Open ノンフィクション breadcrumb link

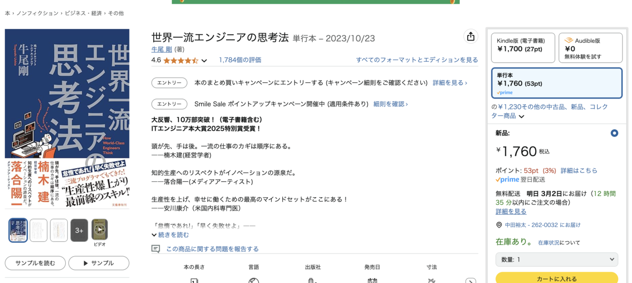coord(37,13)
